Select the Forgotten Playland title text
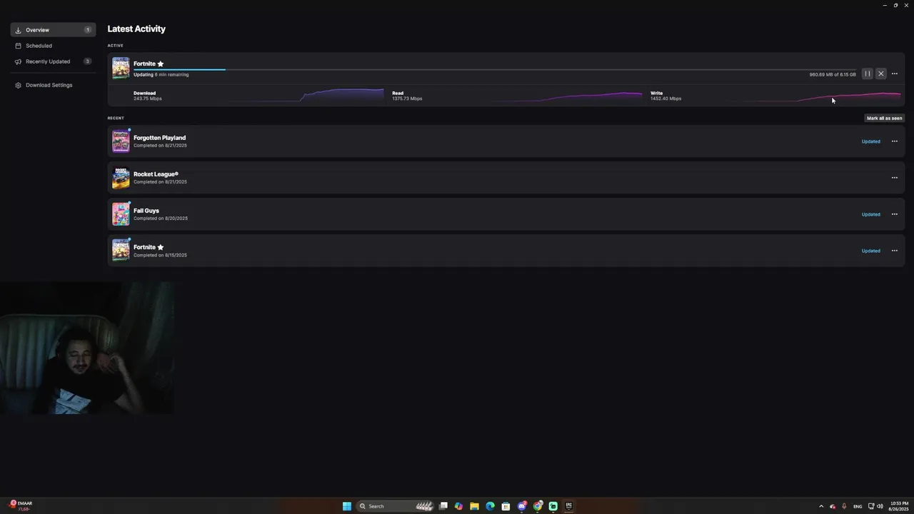 pos(159,138)
